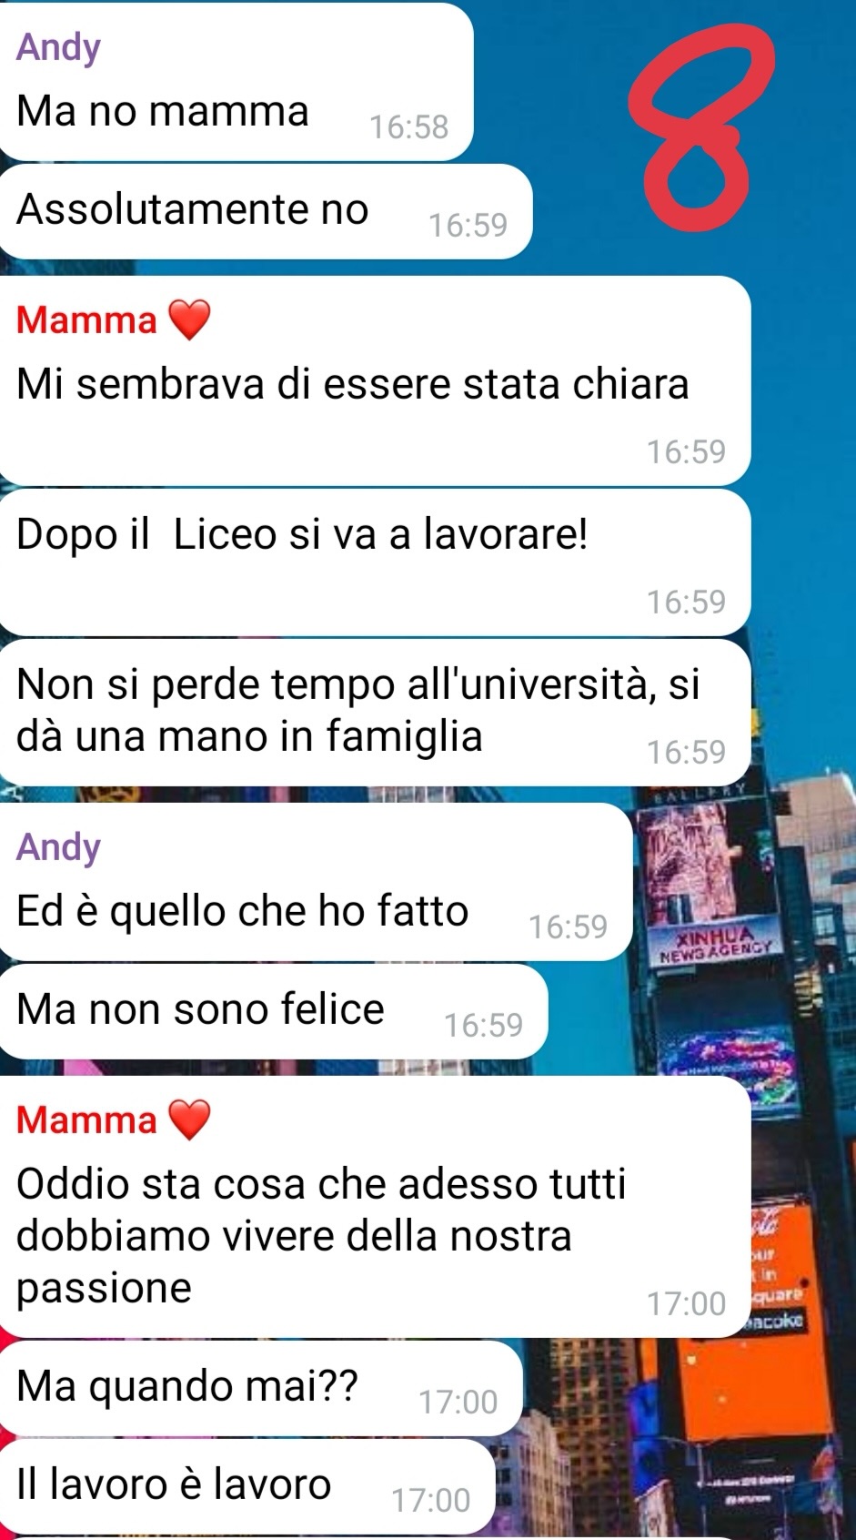The width and height of the screenshot is (856, 1540).
Task: Tap the red heart next to first Mamma
Action: pos(189,319)
